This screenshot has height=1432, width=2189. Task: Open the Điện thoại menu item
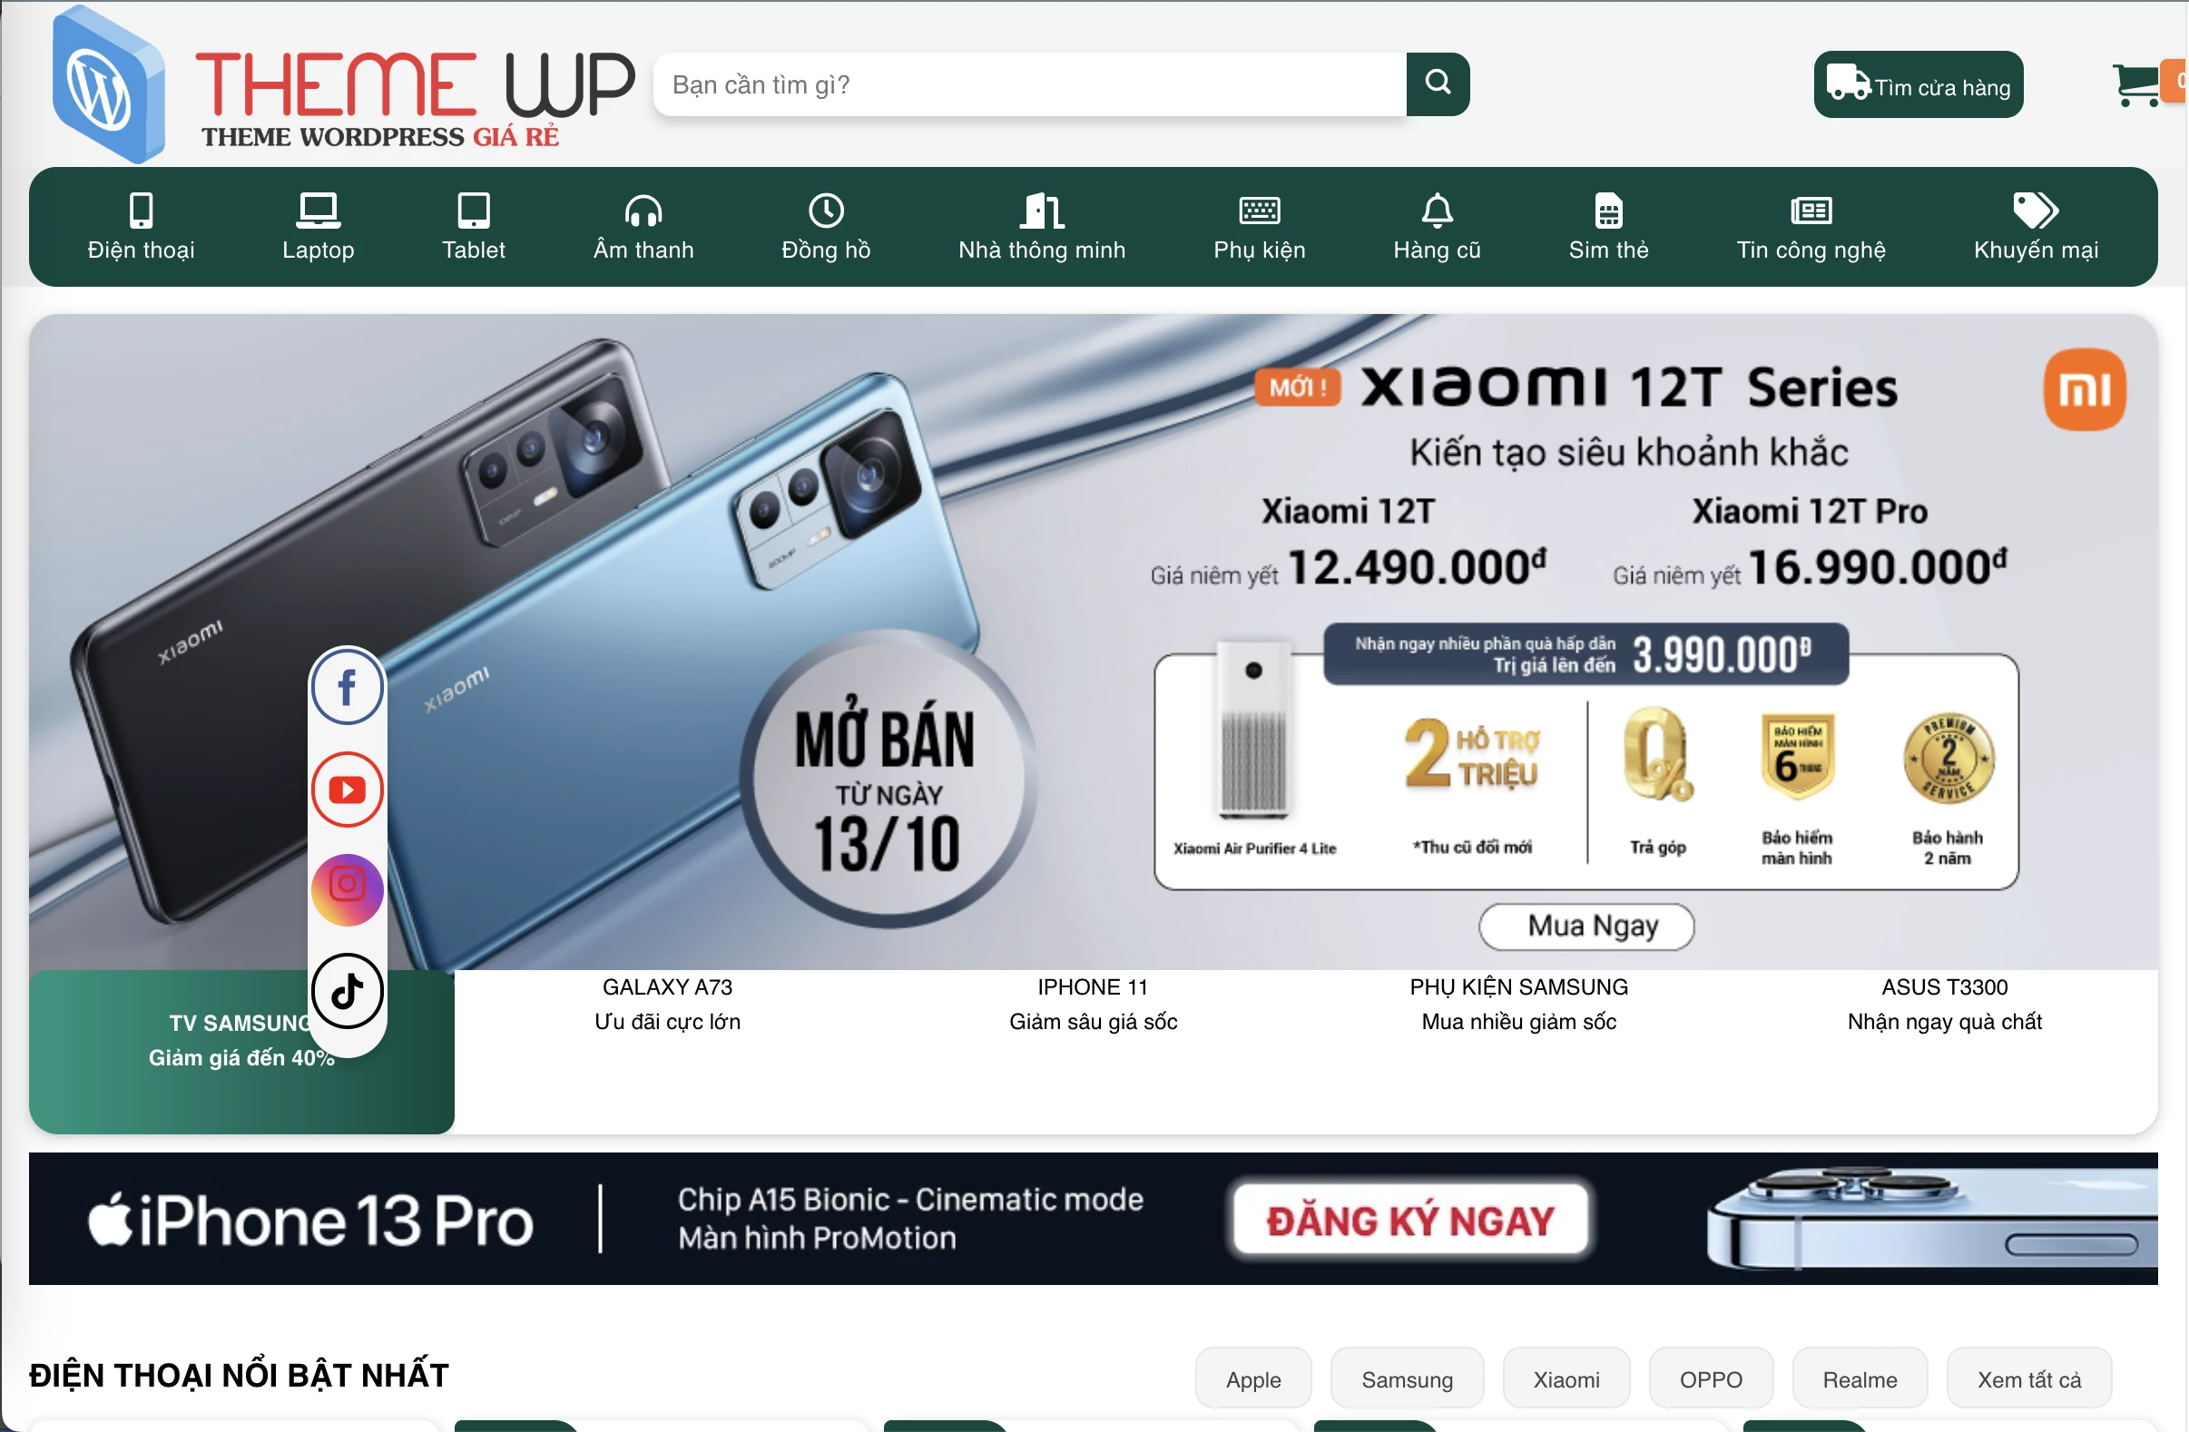coord(141,227)
